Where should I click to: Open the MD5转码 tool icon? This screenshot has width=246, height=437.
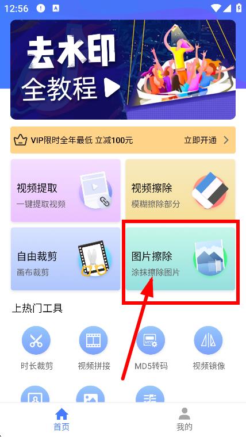click(151, 340)
